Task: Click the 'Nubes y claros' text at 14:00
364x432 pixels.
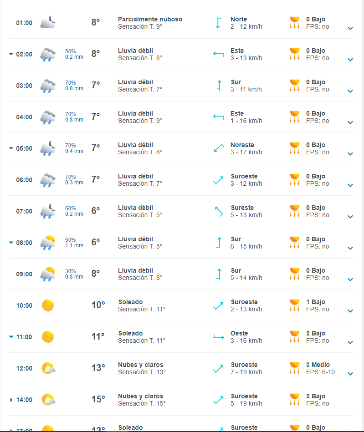Action: [140, 396]
